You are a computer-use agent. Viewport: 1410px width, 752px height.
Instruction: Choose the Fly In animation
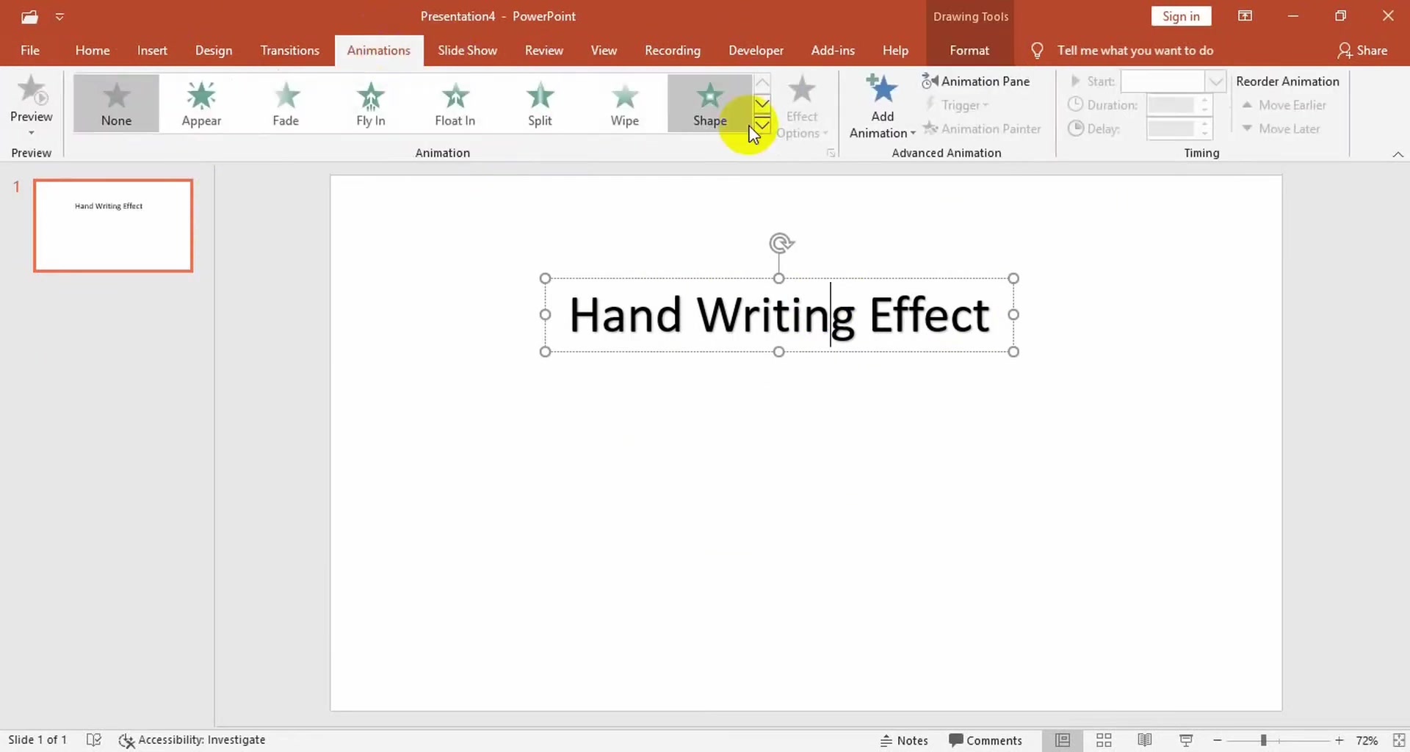[370, 103]
